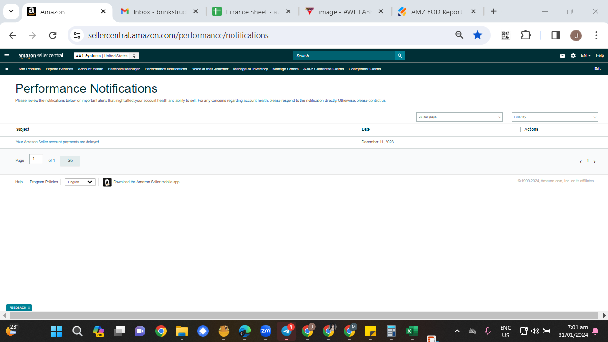Open Chargeback Claims menu item
This screenshot has height=342, width=608.
point(365,69)
